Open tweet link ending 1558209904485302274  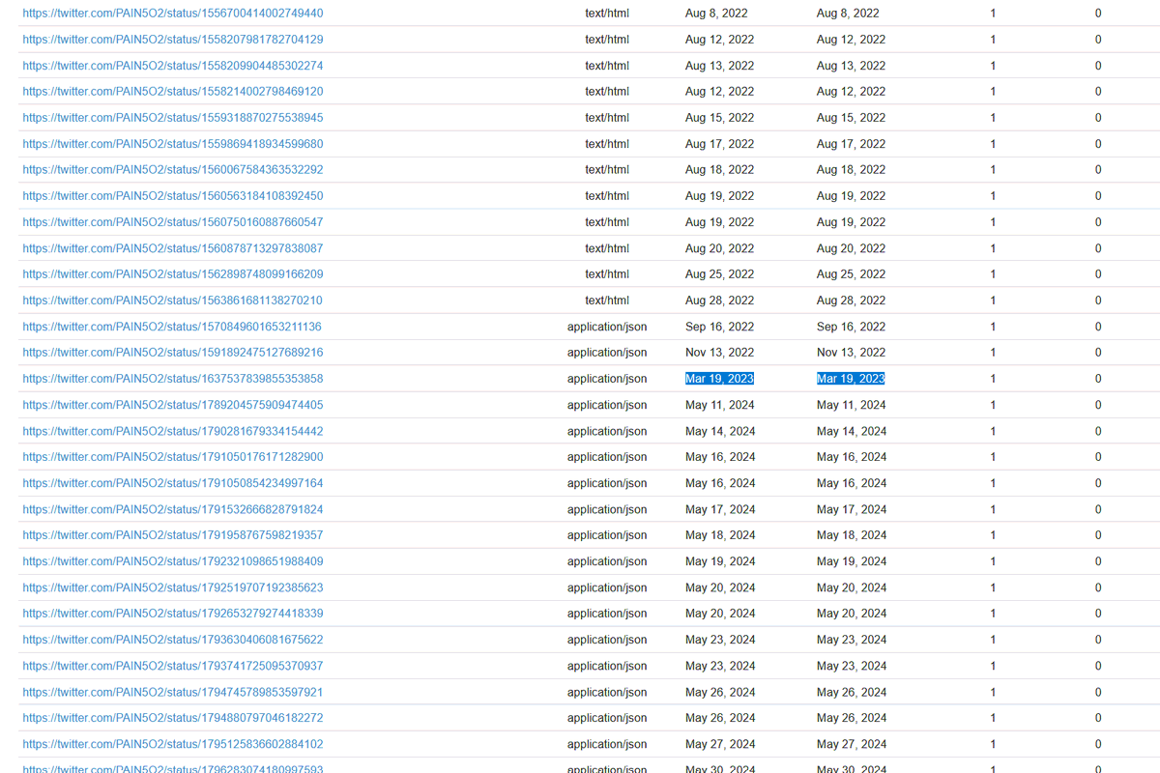pos(173,66)
